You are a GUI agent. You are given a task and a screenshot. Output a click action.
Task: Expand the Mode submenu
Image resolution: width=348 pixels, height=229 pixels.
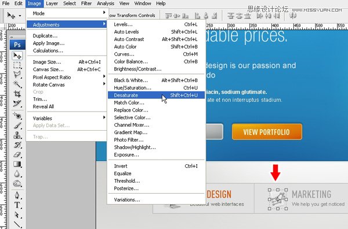[x=66, y=13]
